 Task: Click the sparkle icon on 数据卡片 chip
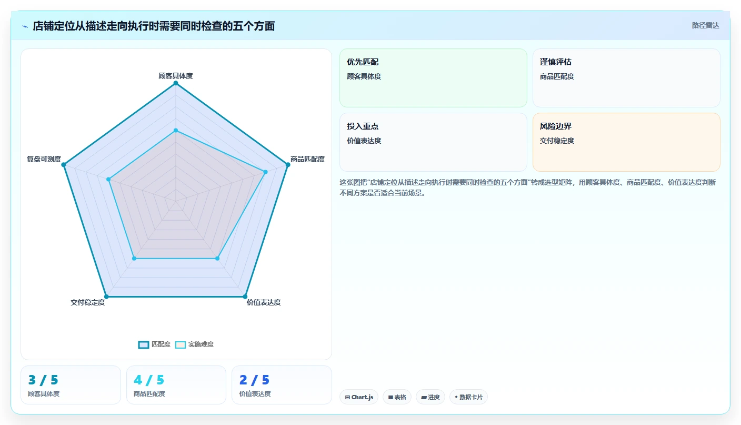(x=456, y=397)
